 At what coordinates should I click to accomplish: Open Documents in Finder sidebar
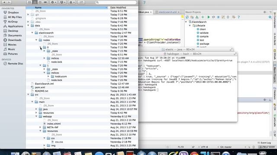click(x=13, y=35)
